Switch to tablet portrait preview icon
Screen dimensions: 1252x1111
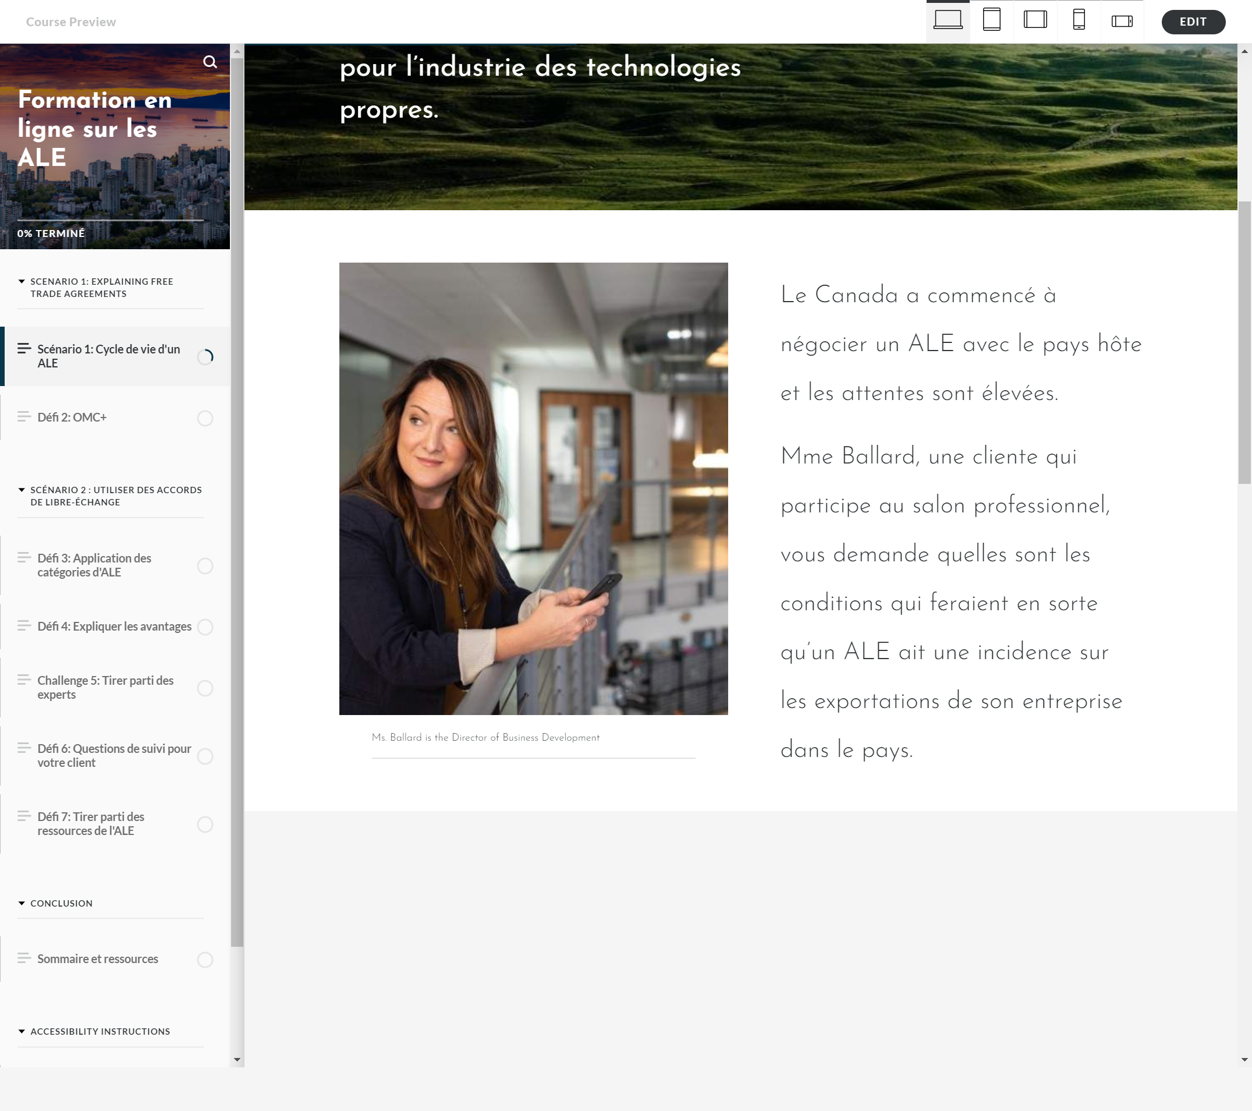pos(991,21)
